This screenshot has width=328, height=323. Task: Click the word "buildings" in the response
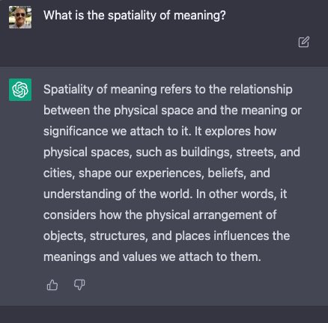(x=206, y=153)
